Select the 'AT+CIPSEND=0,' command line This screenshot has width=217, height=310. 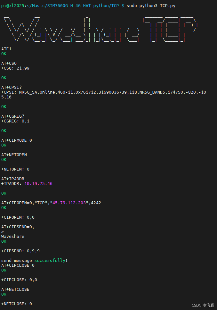[18, 227]
